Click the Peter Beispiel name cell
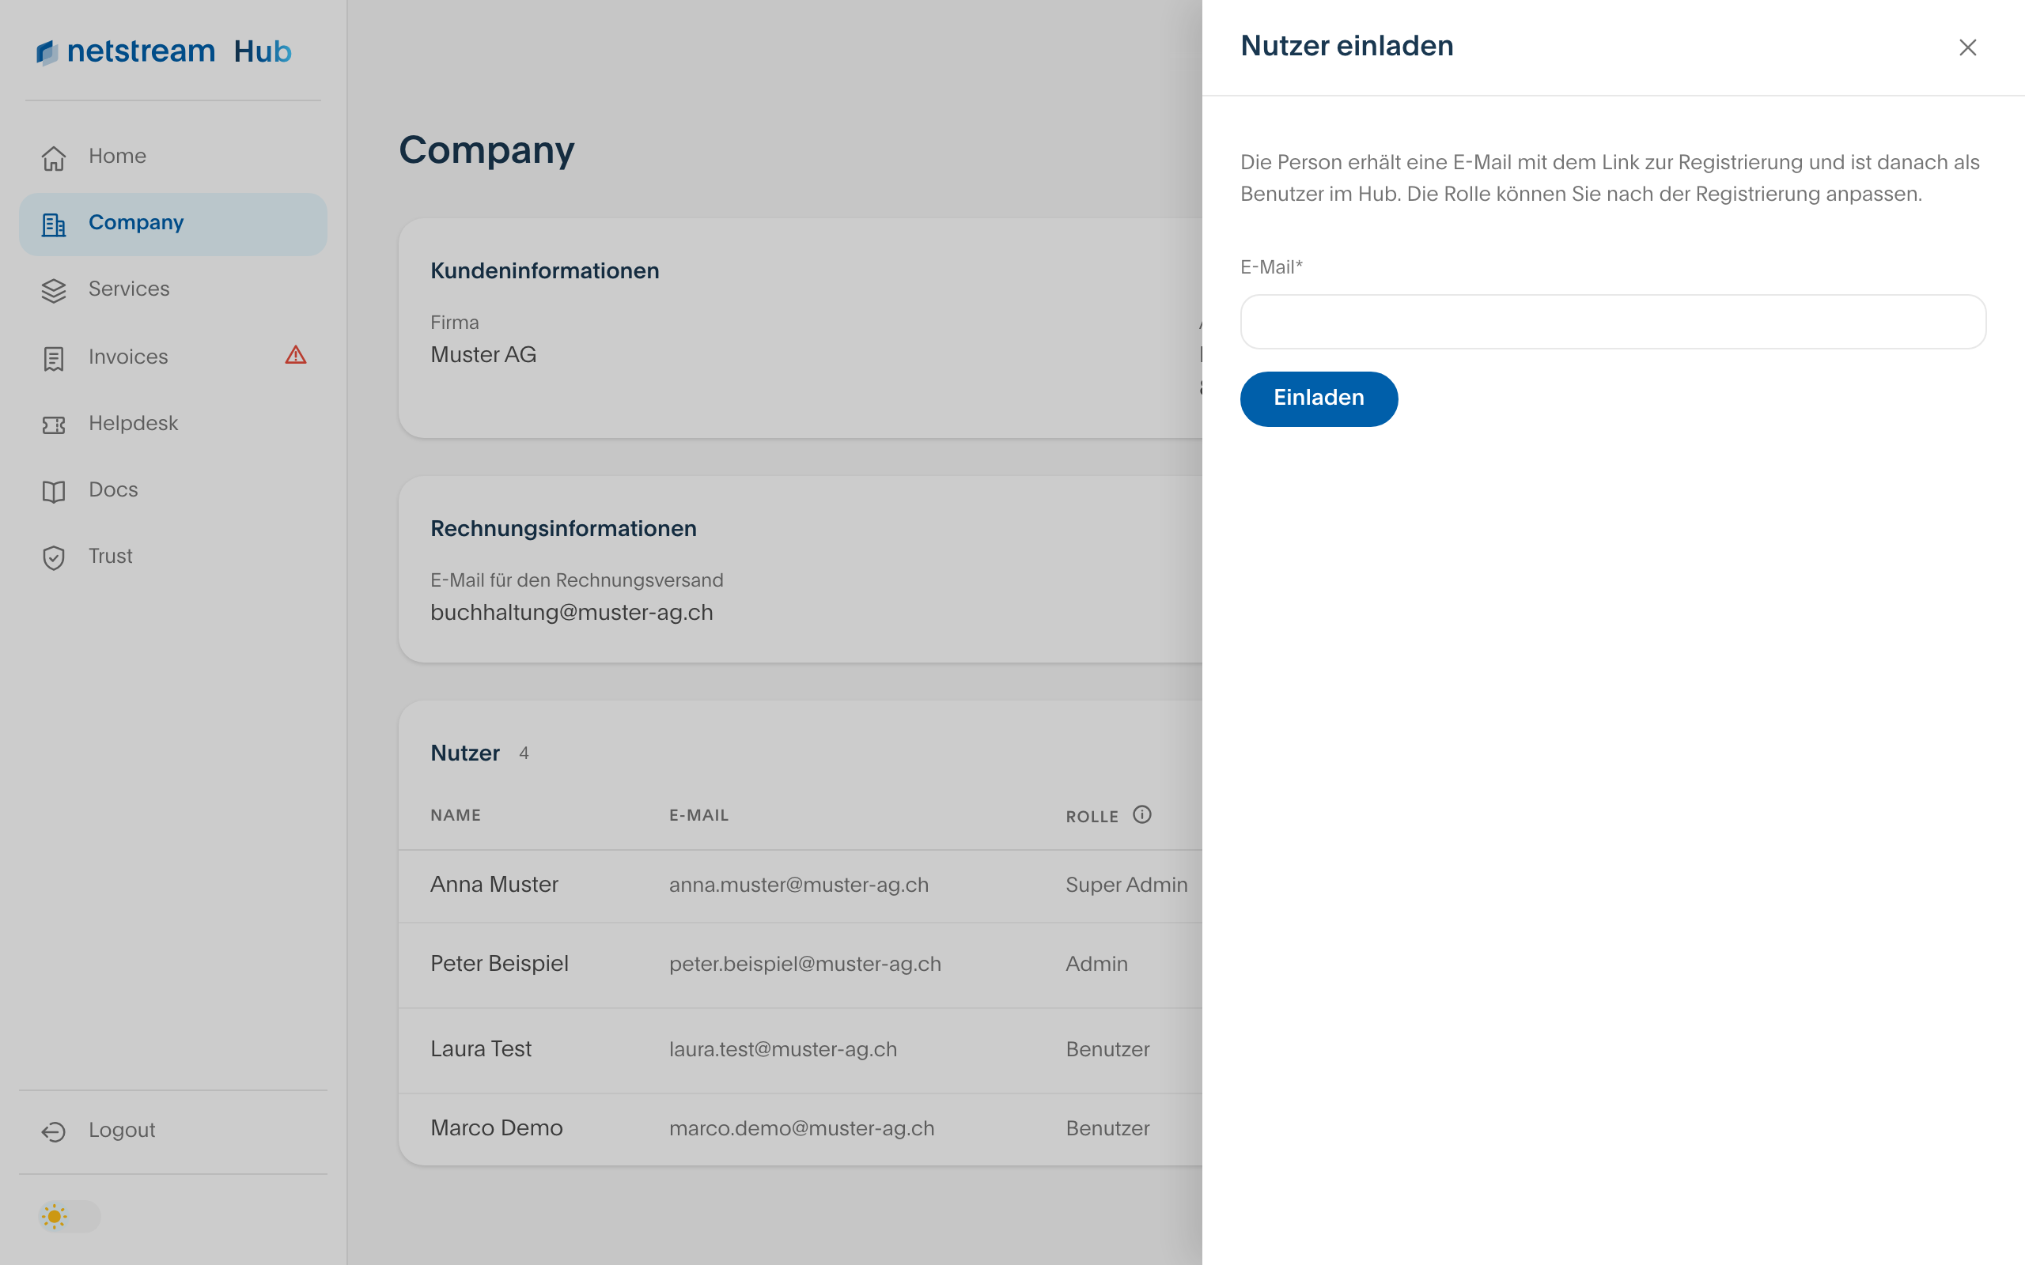 [498, 964]
